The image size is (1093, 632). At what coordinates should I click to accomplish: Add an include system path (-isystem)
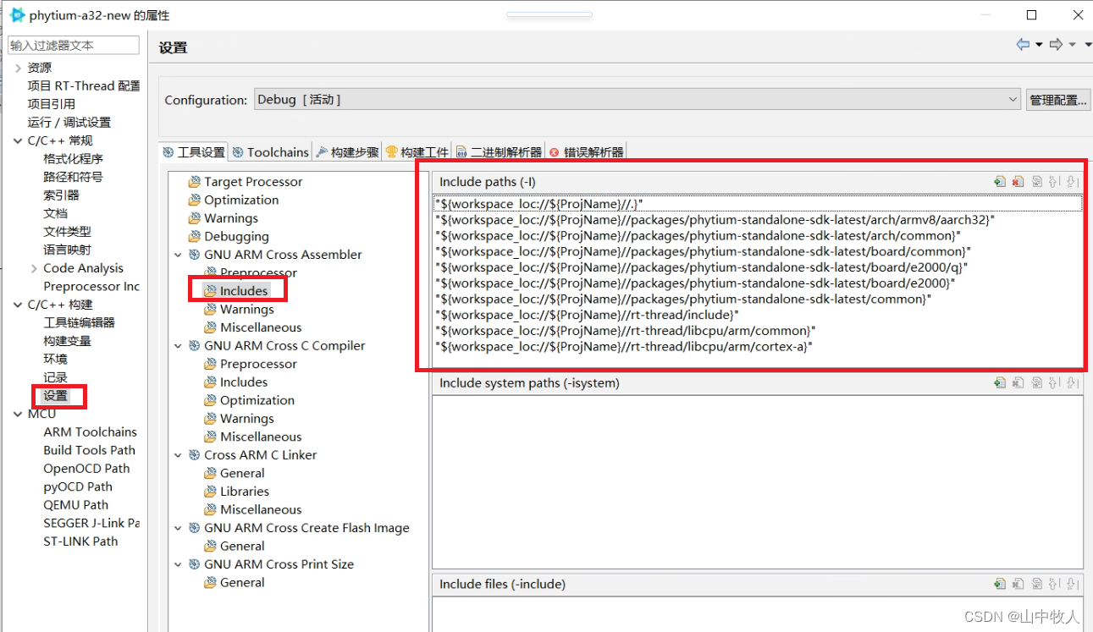[x=1000, y=383]
